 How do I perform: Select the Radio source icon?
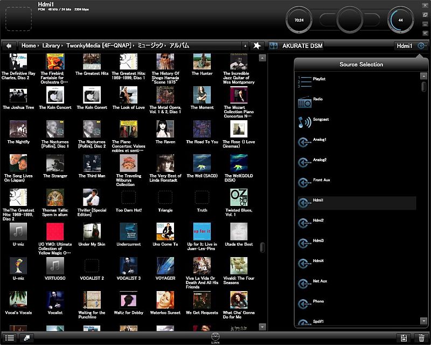click(304, 102)
